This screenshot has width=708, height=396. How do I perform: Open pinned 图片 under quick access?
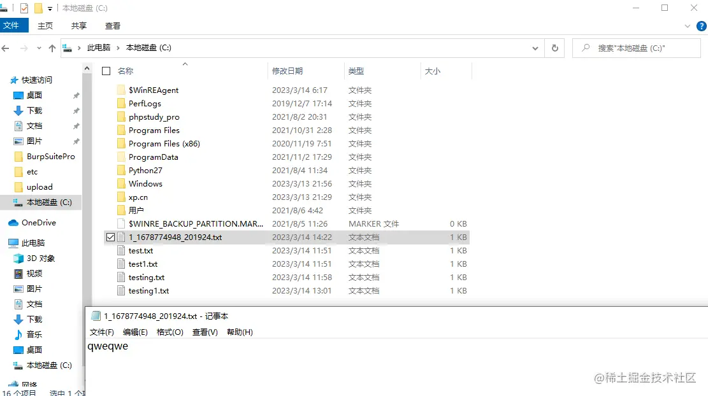(34, 141)
